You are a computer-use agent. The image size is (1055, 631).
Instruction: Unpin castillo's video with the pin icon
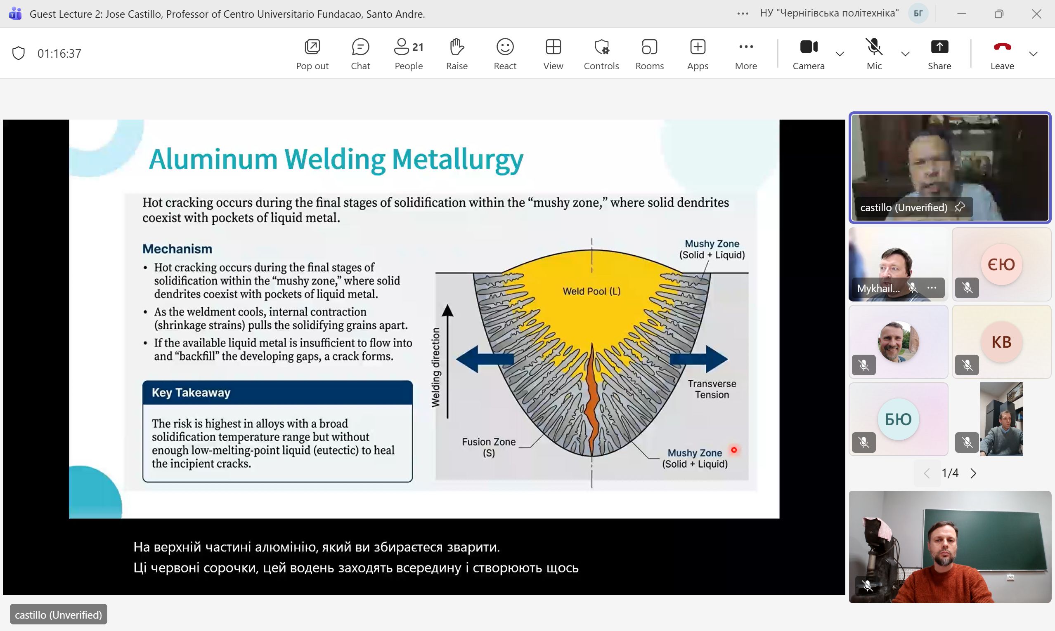960,207
